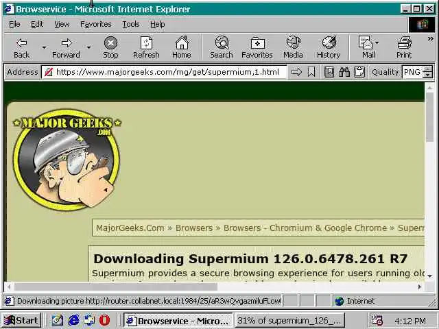This screenshot has height=329, width=439.
Task: Open Browsers - Chromium & Google Chrome breadcrumb
Action: (305, 228)
